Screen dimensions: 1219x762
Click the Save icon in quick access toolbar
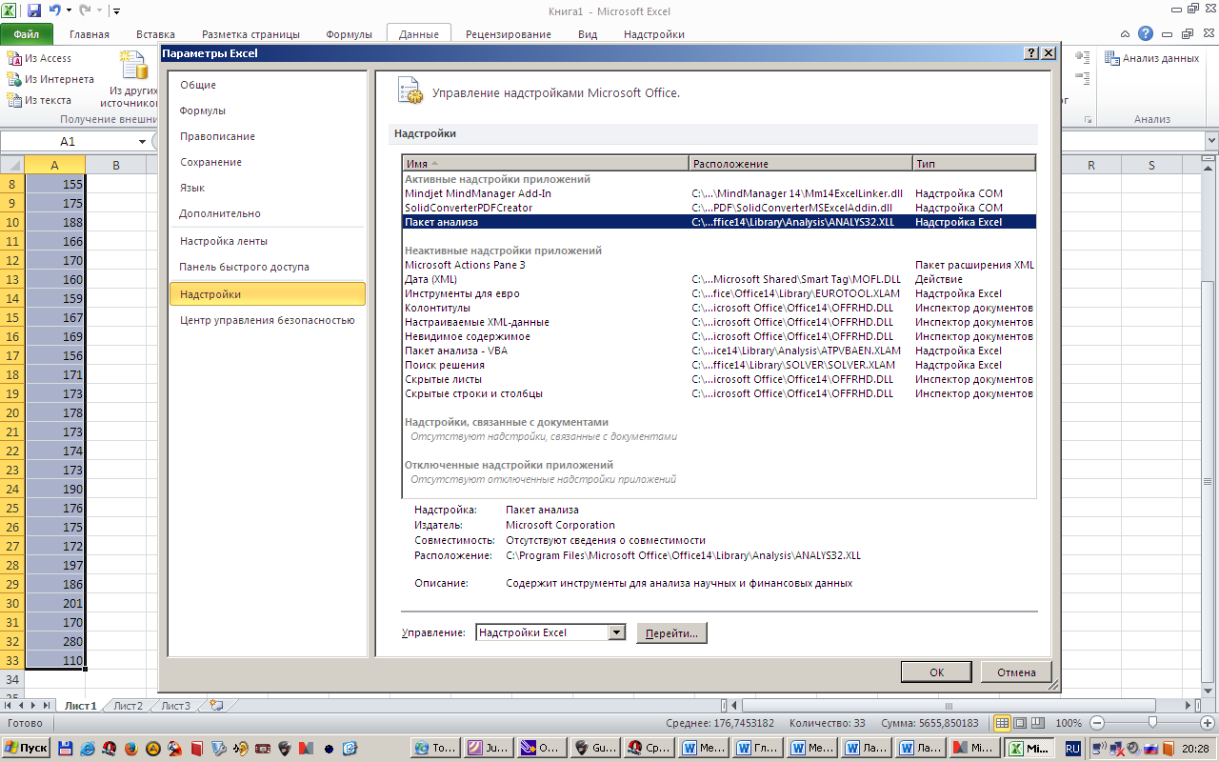[x=34, y=10]
